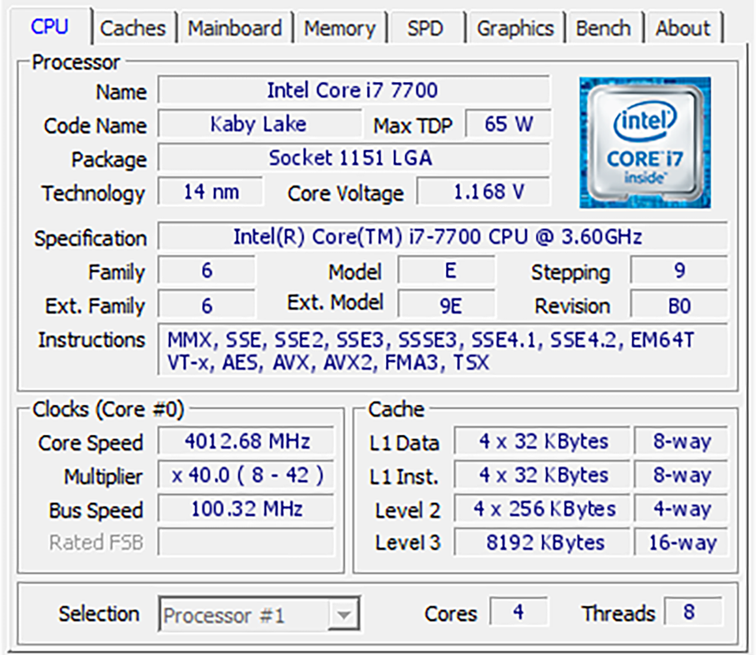Click the technology value '14 nm'
756x655 pixels.
tap(211, 192)
